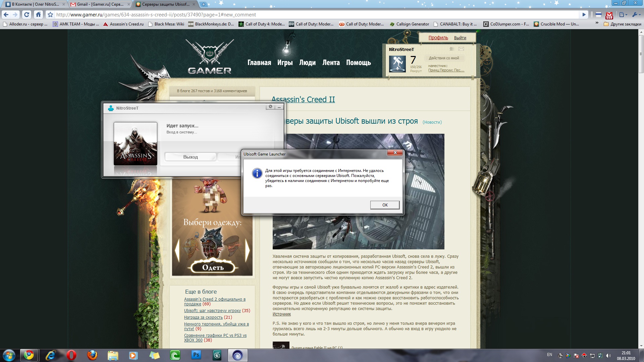Open the CoDJumper.com bookmark
This screenshot has height=362, width=644.
pyautogui.click(x=506, y=24)
